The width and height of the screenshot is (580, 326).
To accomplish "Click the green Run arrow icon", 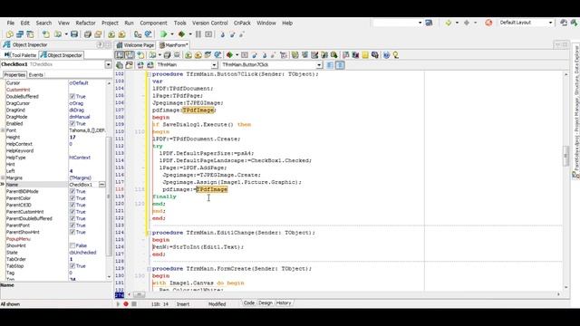I will (x=163, y=34).
